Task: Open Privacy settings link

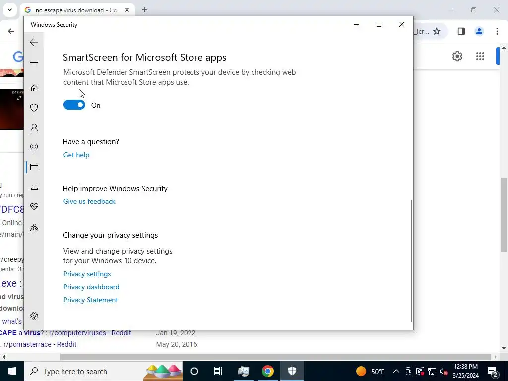Action: tap(87, 274)
